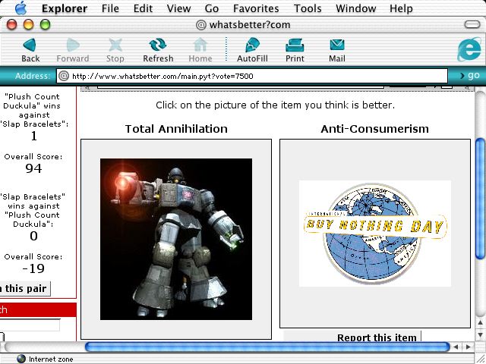Click the address bar page icon
The width and height of the screenshot is (486, 364).
click(x=64, y=76)
